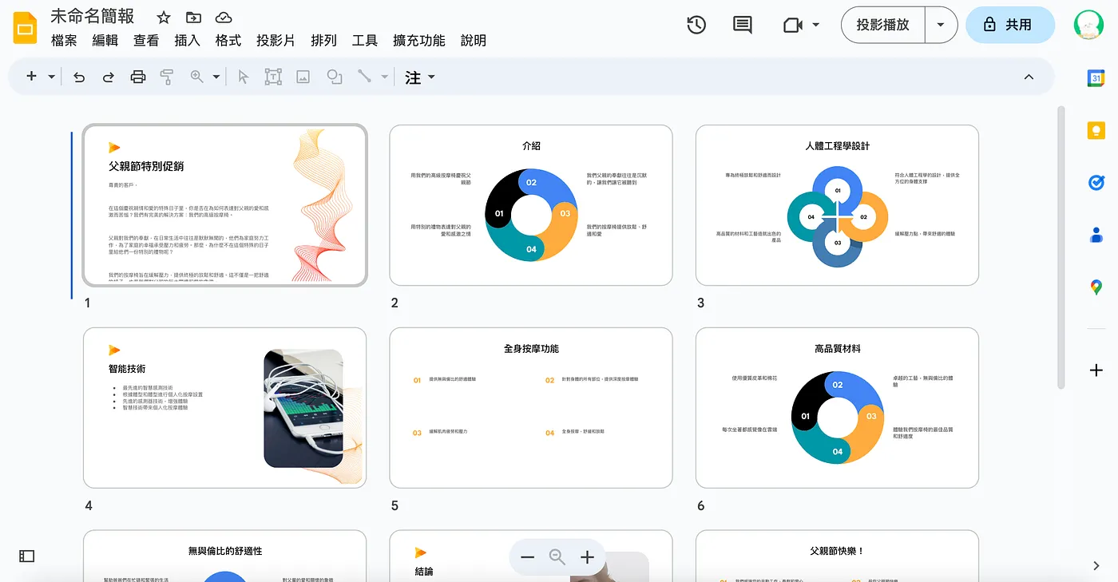Open Contacts in side panel
Viewport: 1118px width, 582px height.
pos(1096,235)
